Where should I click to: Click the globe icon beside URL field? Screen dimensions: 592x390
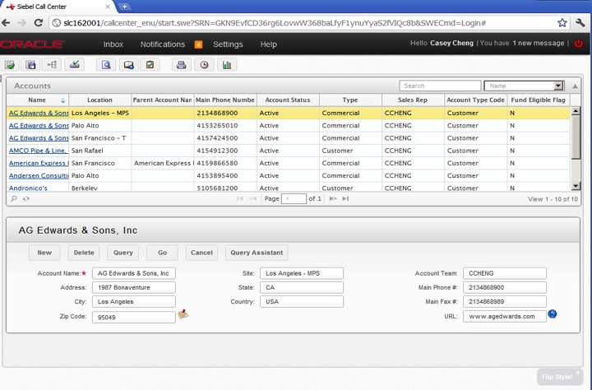pyautogui.click(x=552, y=313)
